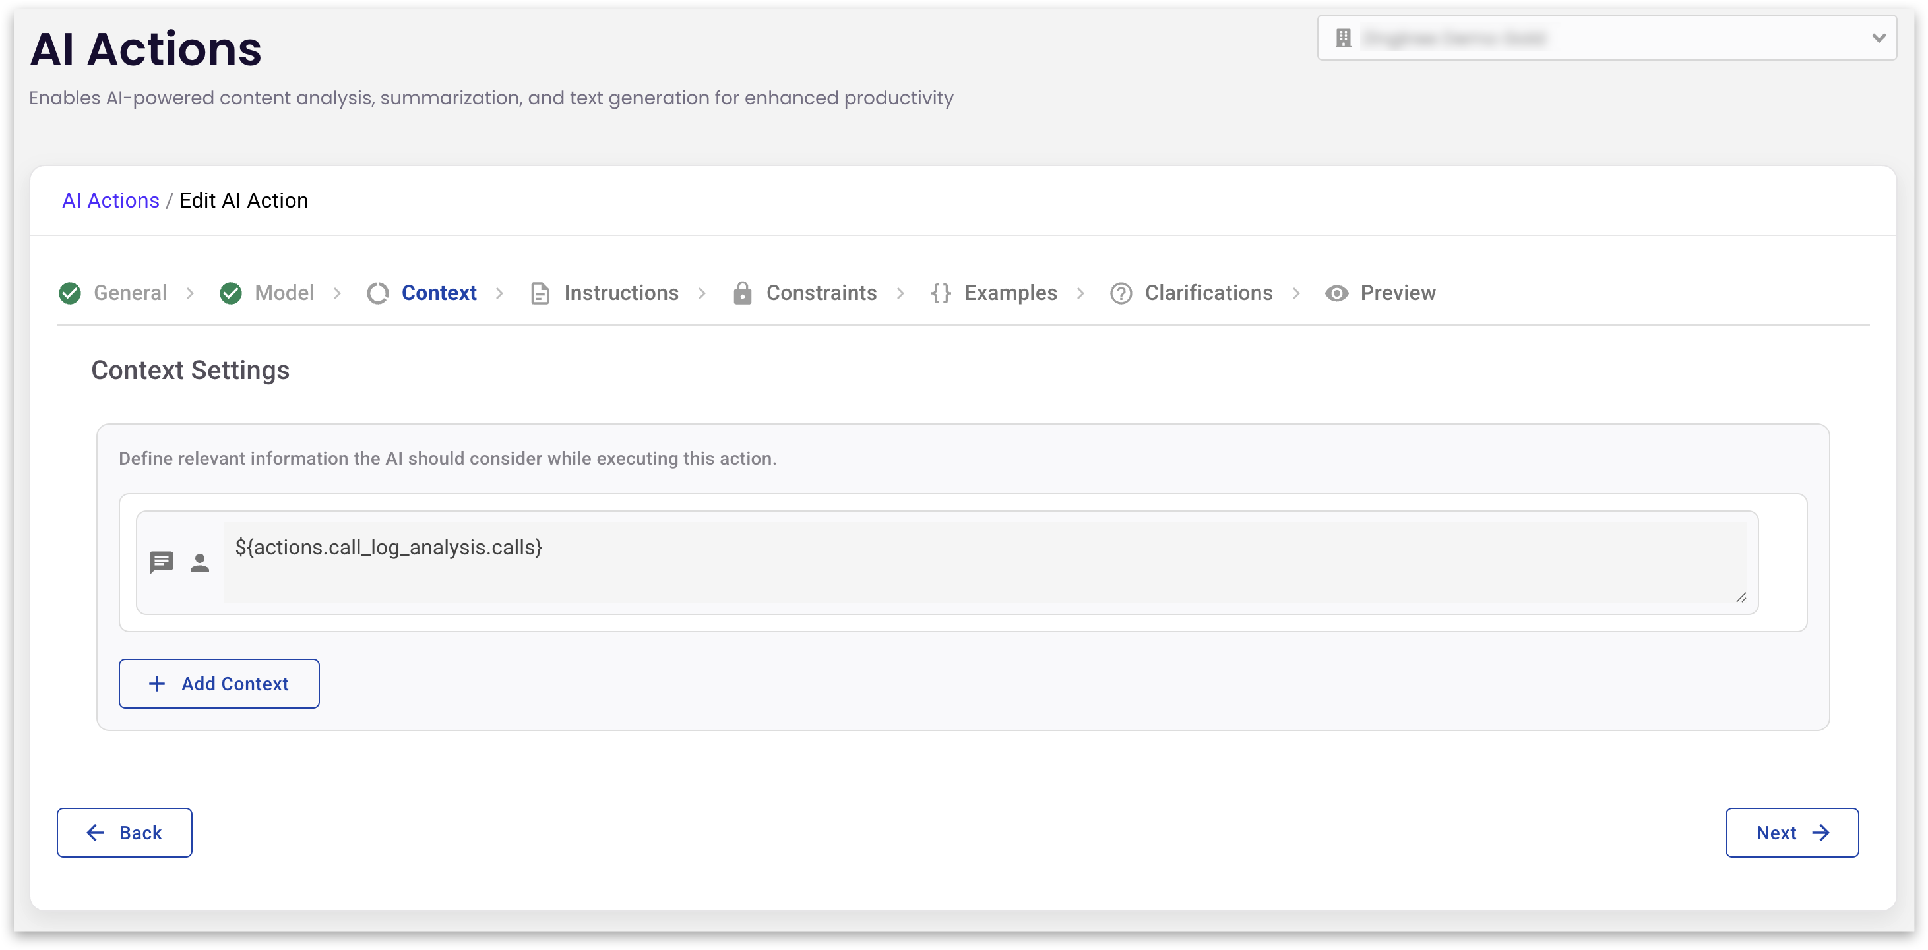Click the chevron after the General step
The width and height of the screenshot is (1928, 950).
(x=190, y=293)
